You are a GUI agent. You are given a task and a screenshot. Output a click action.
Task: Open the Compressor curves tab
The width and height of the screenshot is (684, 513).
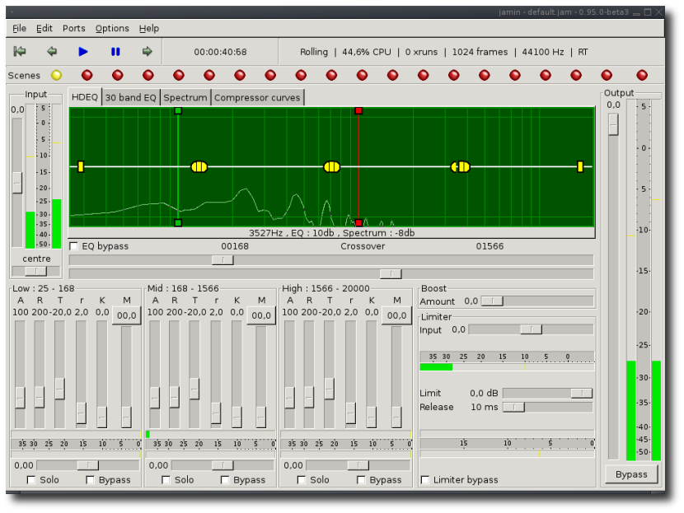pos(257,97)
